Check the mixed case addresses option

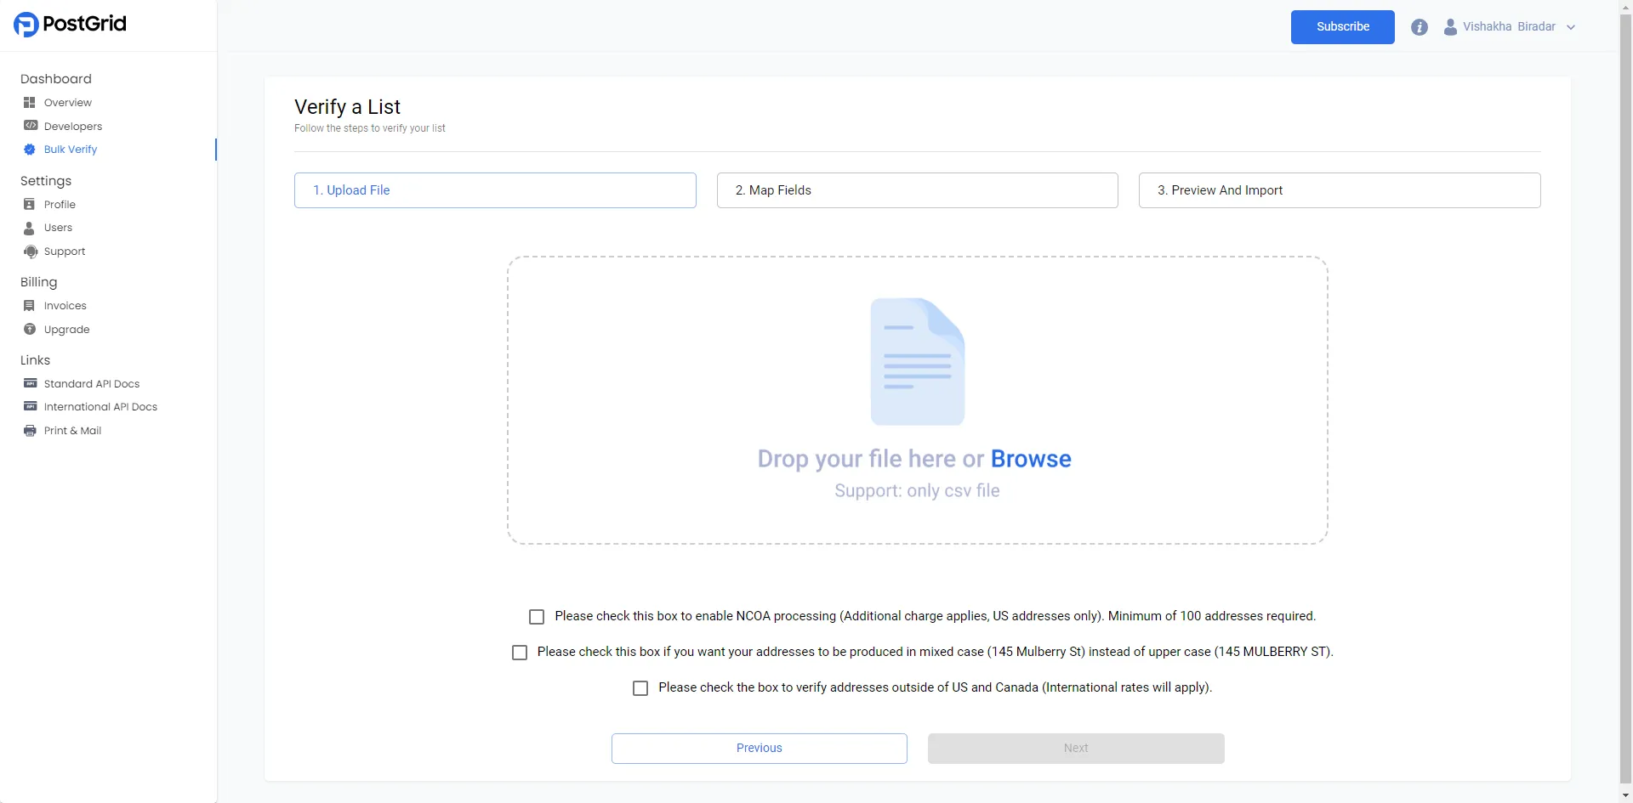[x=519, y=652]
